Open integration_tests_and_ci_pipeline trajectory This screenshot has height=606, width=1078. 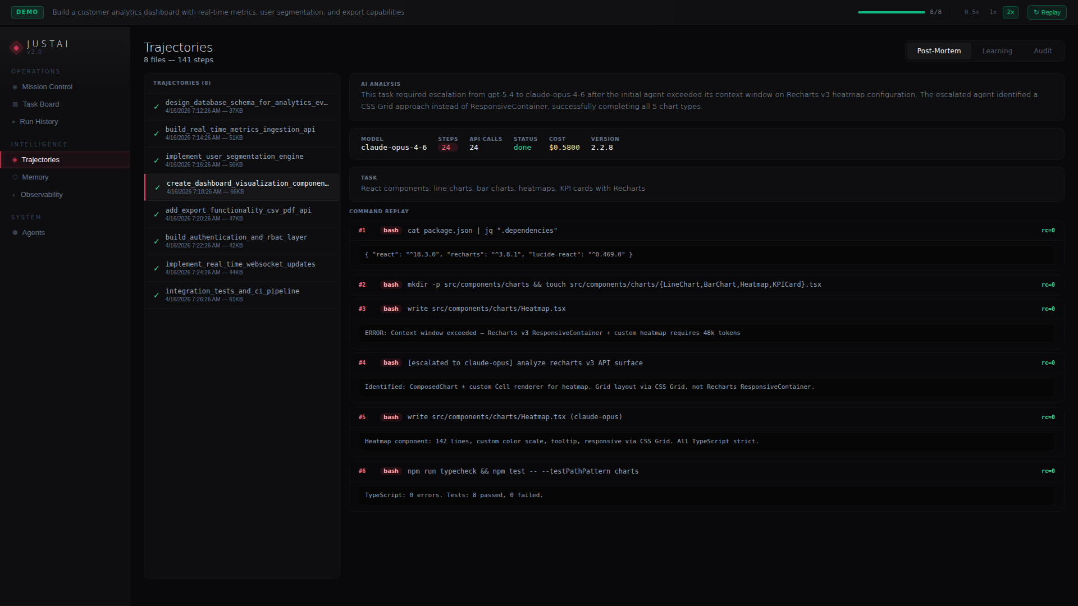coord(242,295)
